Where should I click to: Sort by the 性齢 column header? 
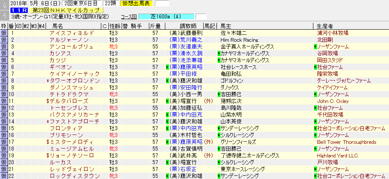pos(114,26)
